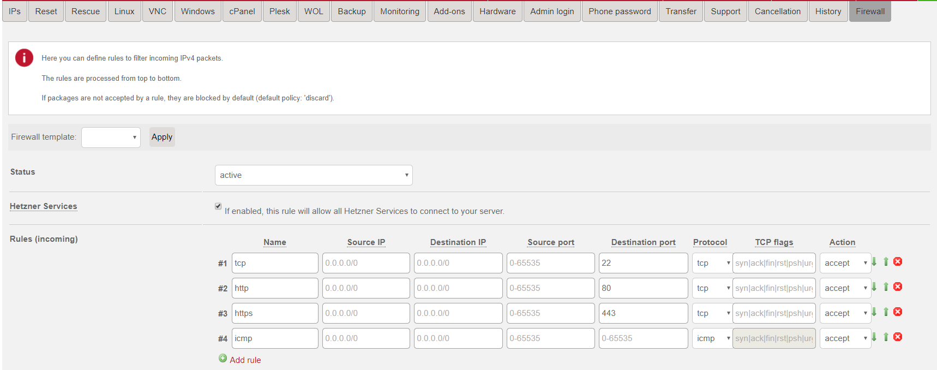Move rule #4 icmp up

click(x=886, y=337)
